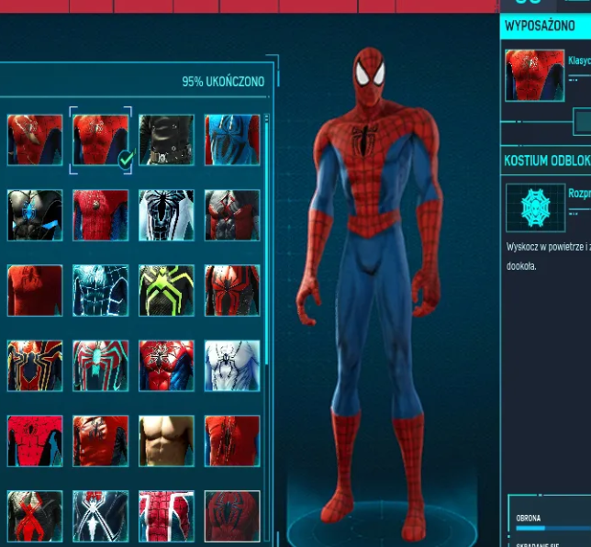The image size is (591, 547).
Task: Choose the Velocity suit with teal glowing spider
Action: click(101, 365)
